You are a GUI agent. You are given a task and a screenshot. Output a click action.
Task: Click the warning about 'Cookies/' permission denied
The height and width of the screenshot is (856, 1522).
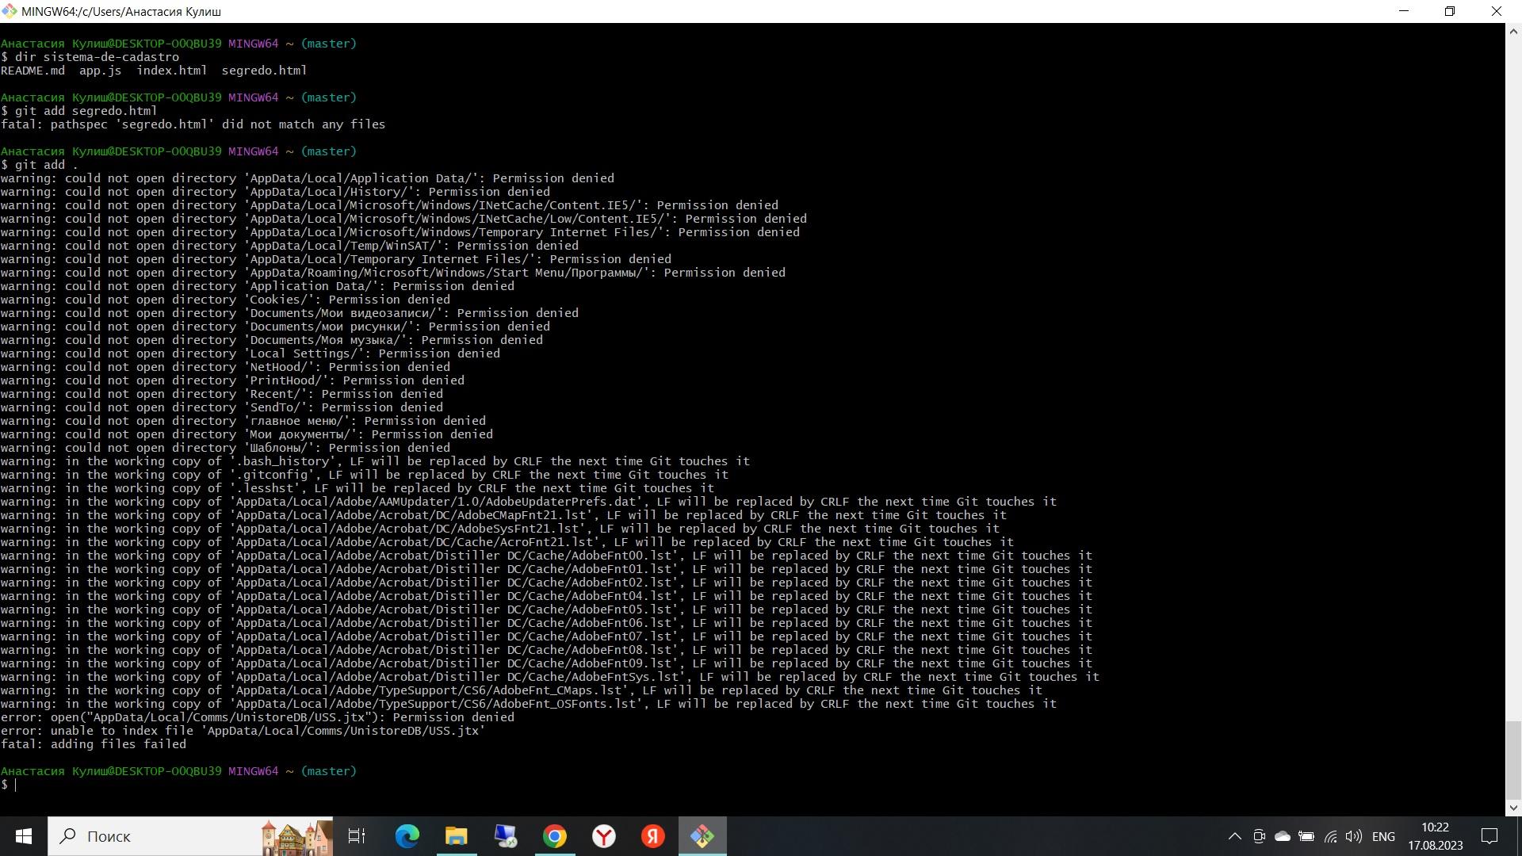click(225, 300)
